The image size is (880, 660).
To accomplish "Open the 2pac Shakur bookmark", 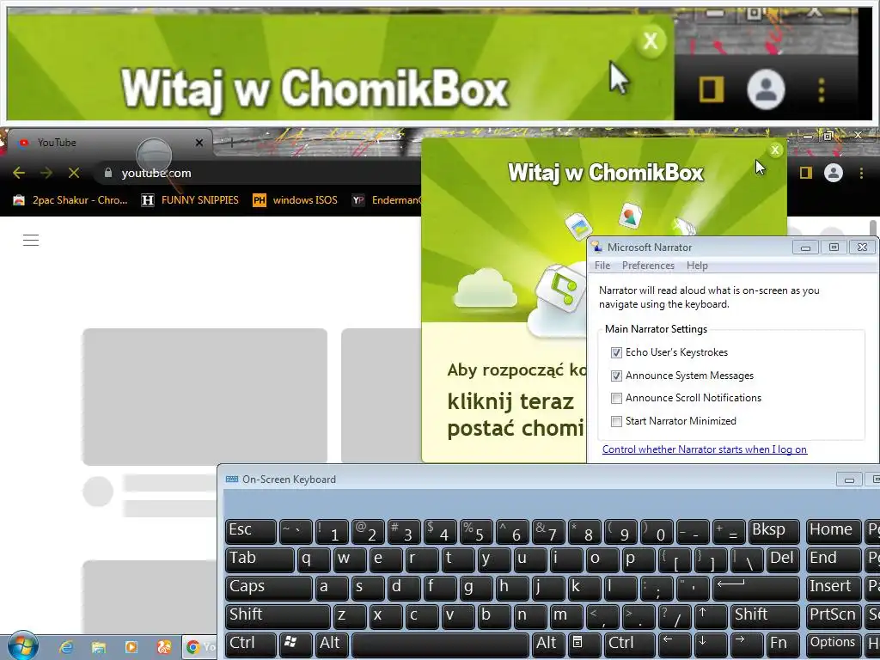I will (70, 199).
